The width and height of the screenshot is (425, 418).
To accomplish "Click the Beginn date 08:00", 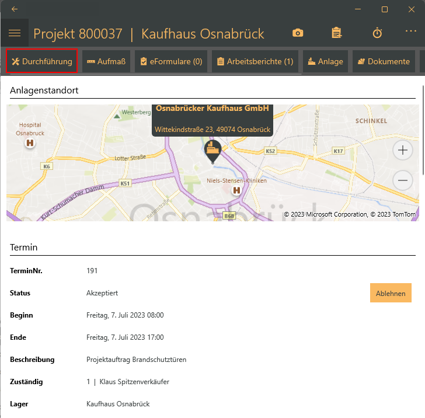I will [x=125, y=315].
